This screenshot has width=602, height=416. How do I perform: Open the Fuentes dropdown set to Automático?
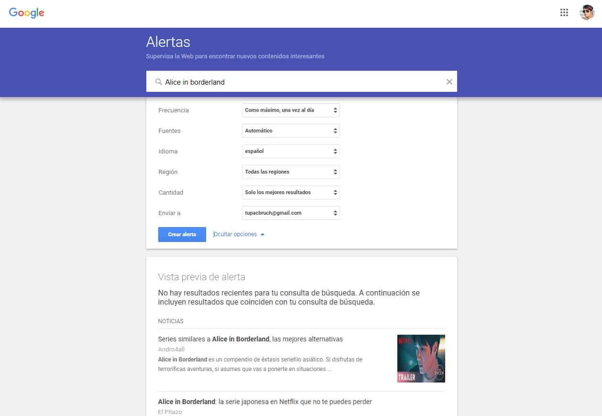[290, 131]
